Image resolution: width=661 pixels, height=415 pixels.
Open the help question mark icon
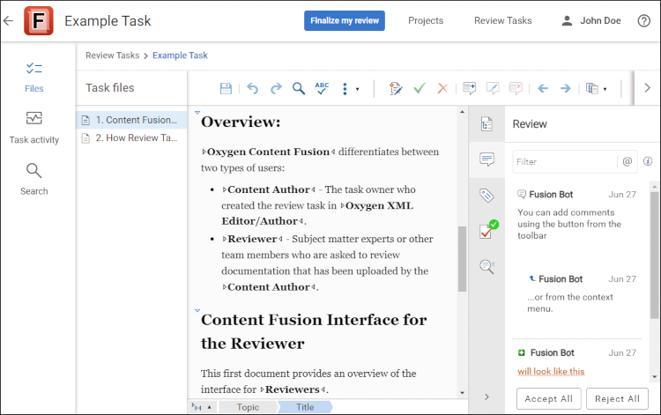[x=643, y=20]
